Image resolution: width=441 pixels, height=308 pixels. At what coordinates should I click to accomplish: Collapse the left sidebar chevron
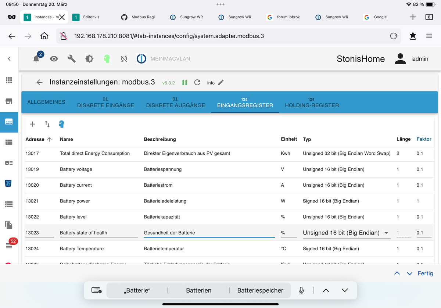click(x=9, y=59)
